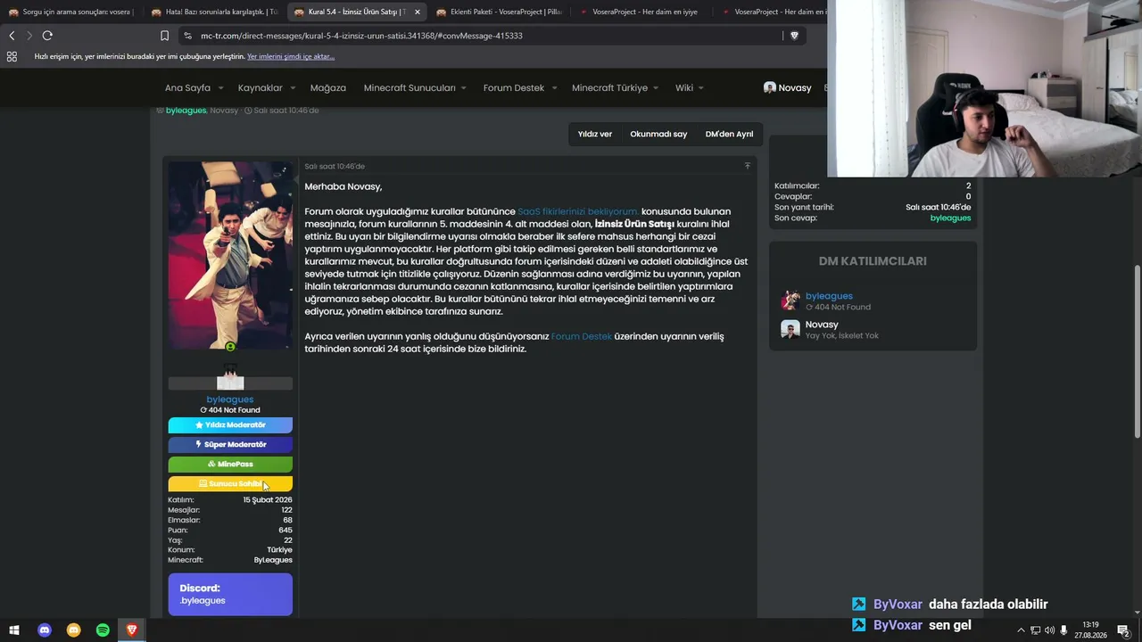Click the byleagues participant link in thread header
Image resolution: width=1142 pixels, height=642 pixels.
[186, 111]
